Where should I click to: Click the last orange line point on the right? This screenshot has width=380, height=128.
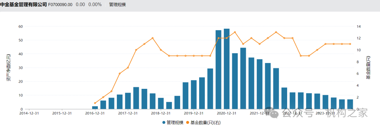coord(350,44)
